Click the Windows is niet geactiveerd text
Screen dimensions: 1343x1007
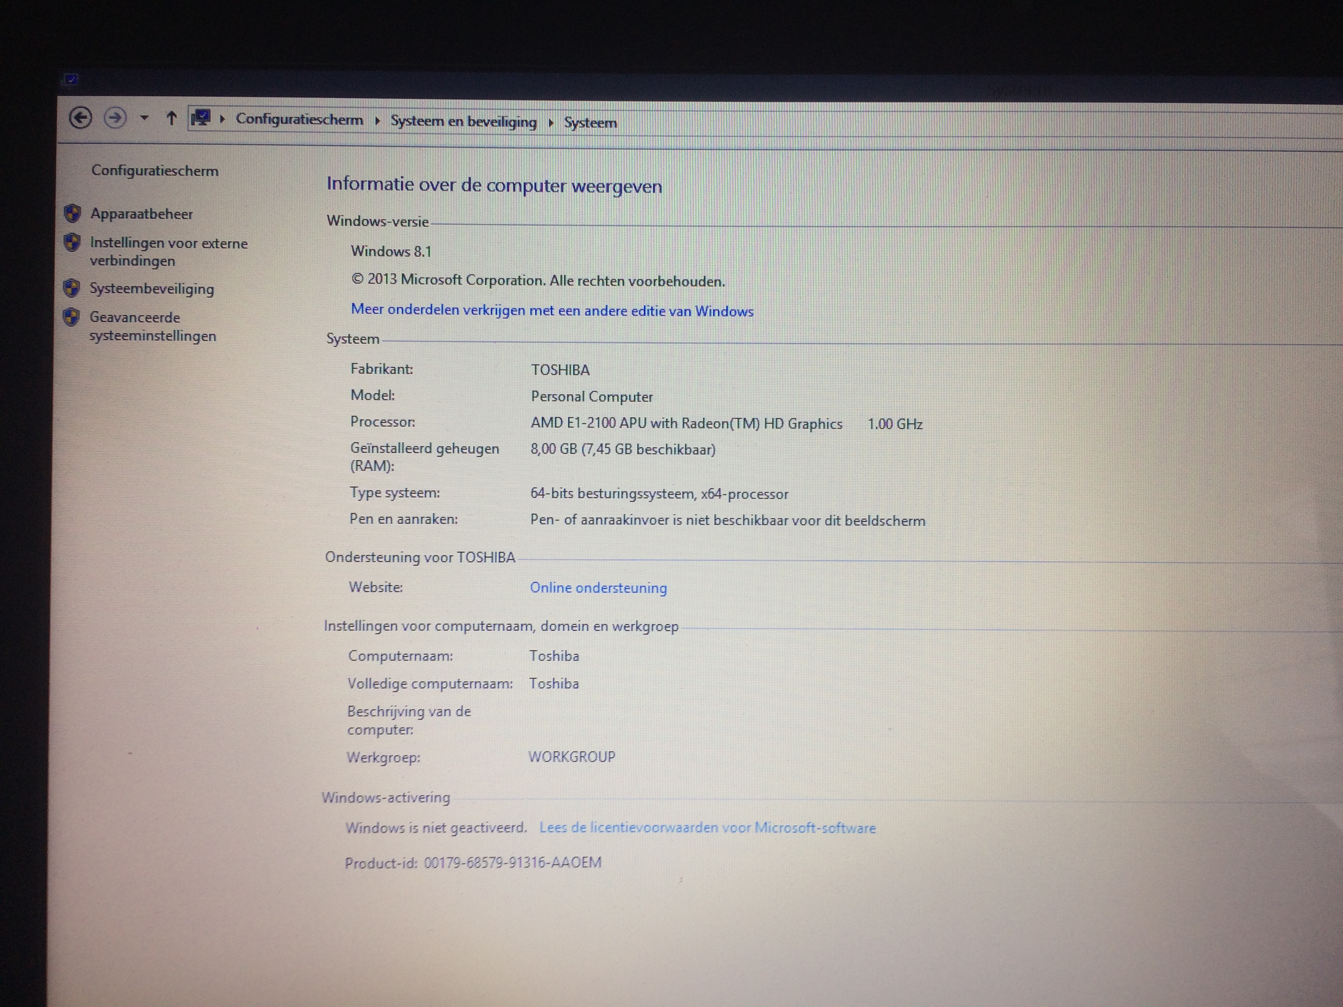pyautogui.click(x=436, y=827)
